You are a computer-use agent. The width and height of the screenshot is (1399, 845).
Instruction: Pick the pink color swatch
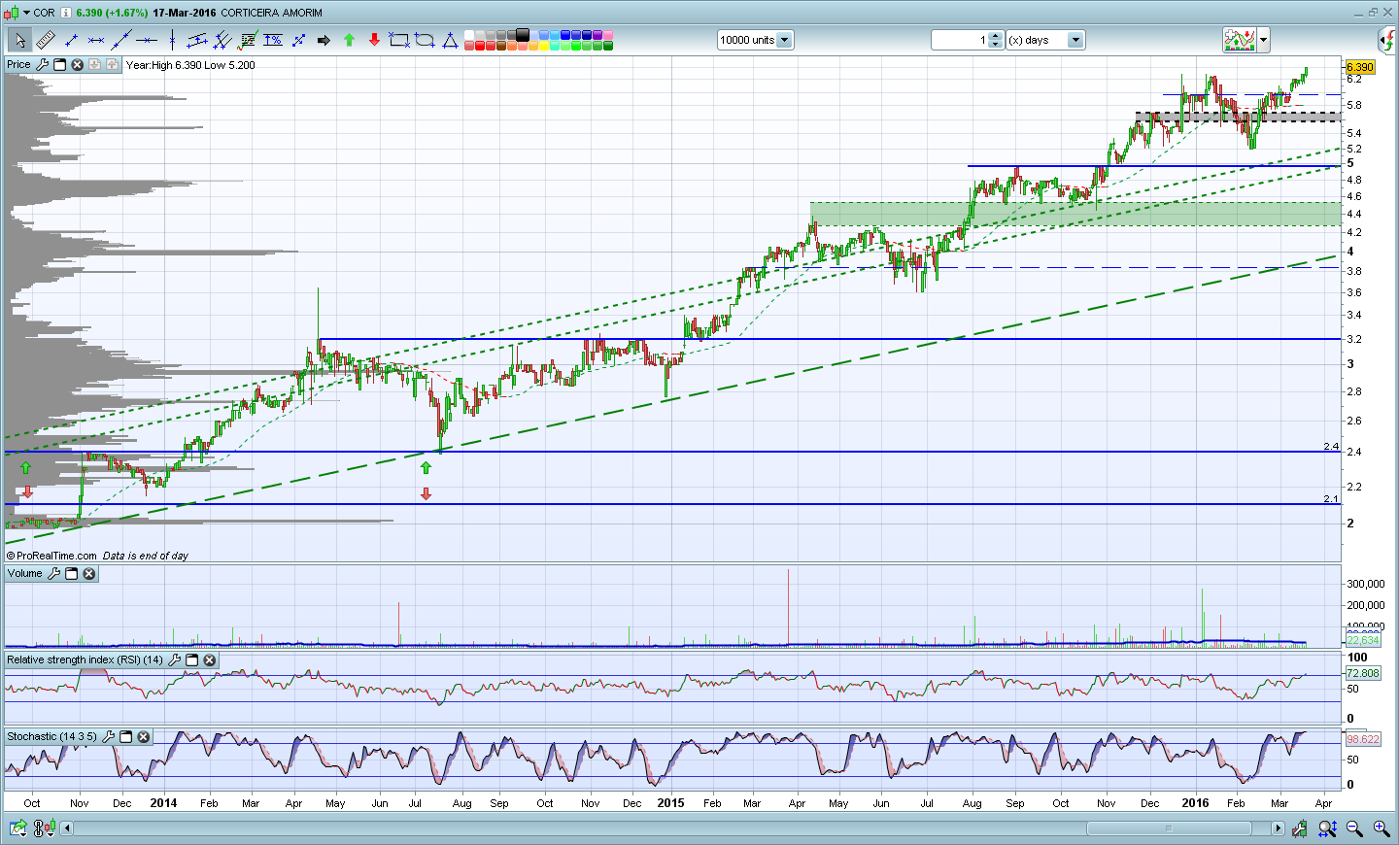[x=608, y=35]
